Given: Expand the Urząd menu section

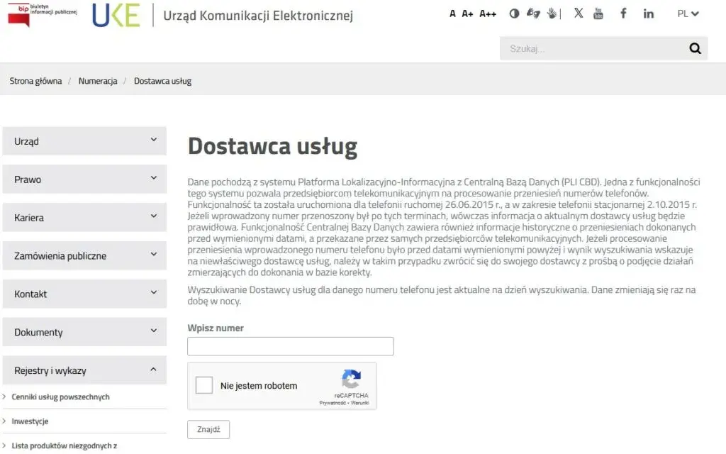Looking at the screenshot, I should click(84, 141).
